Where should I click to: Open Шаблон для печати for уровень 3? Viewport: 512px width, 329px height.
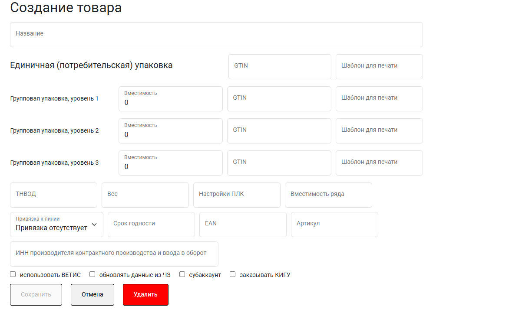point(379,163)
